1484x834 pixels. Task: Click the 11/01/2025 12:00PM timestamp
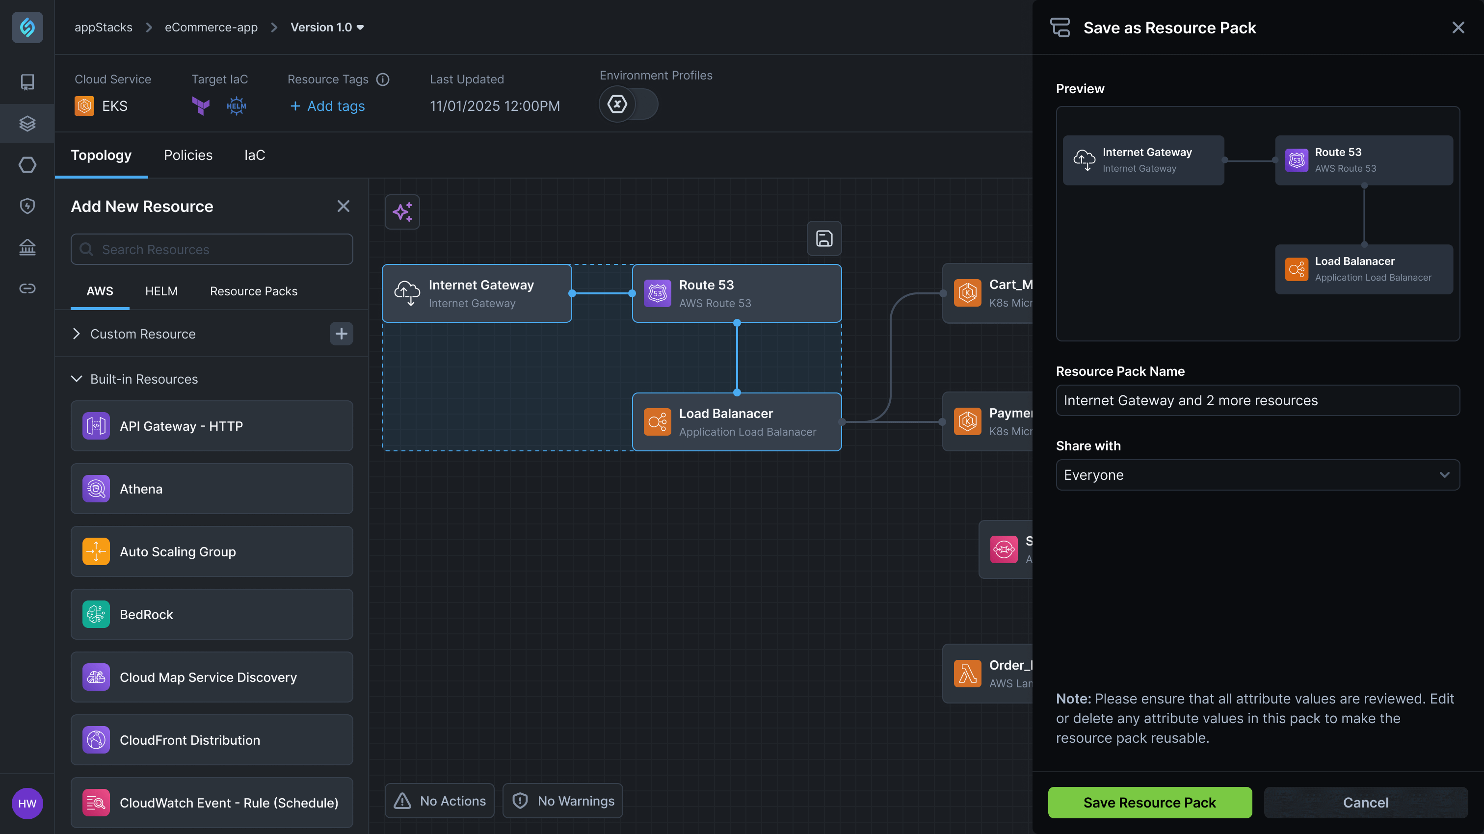click(494, 106)
